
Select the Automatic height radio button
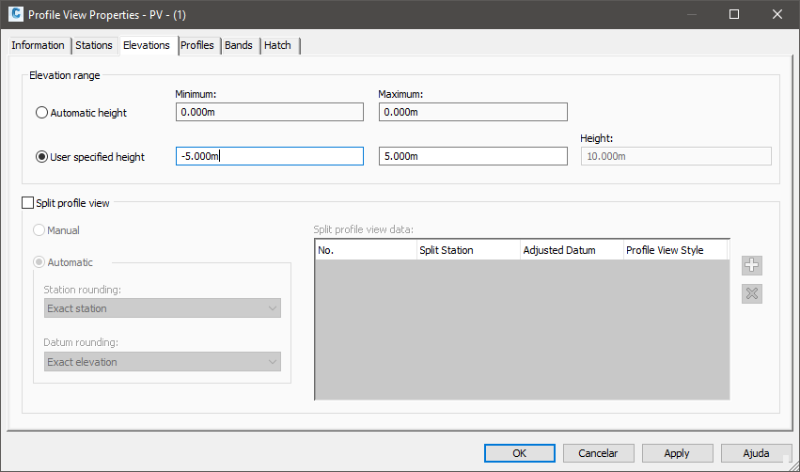pyautogui.click(x=41, y=113)
